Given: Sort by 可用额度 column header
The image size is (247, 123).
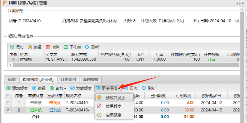Looking at the screenshot, I should (x=183, y=96).
